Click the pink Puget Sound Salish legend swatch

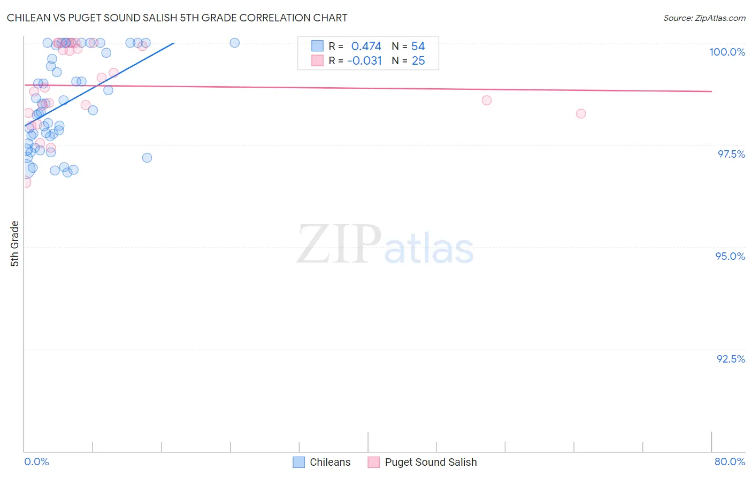[x=373, y=462]
